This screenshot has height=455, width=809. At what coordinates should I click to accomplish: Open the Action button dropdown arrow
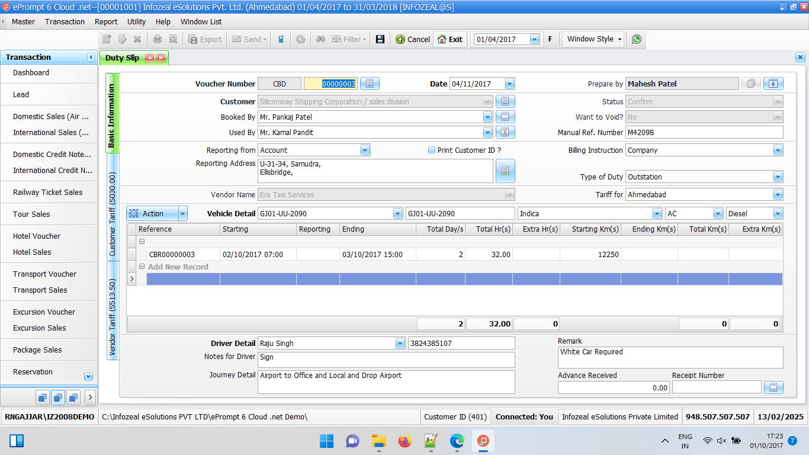(182, 213)
